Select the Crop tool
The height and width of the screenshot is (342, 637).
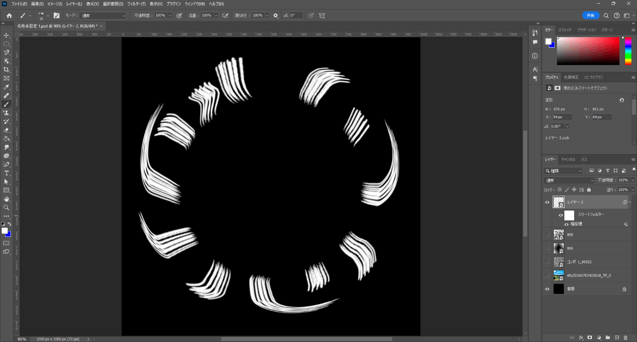(x=6, y=70)
